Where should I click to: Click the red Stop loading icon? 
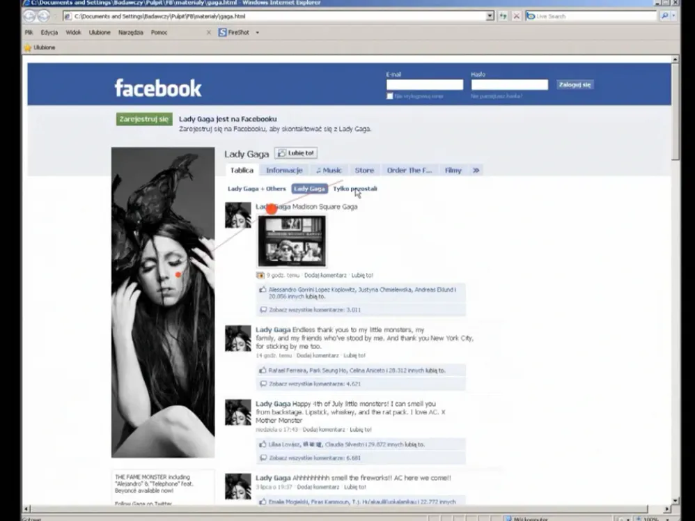pos(516,16)
